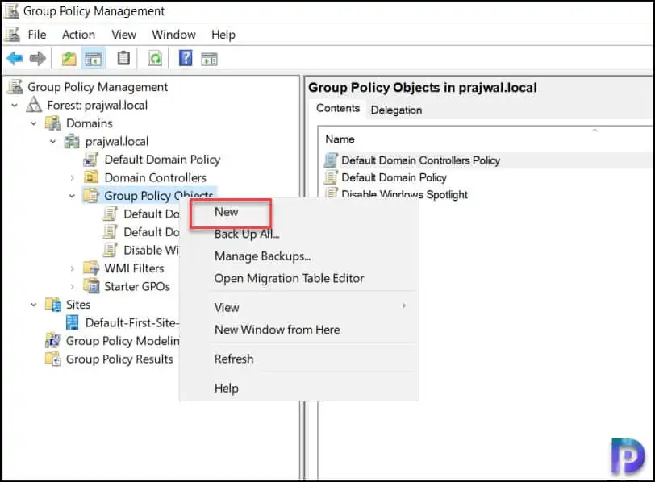This screenshot has width=655, height=482.
Task: Select Manage Backups... in context menu
Action: point(262,256)
